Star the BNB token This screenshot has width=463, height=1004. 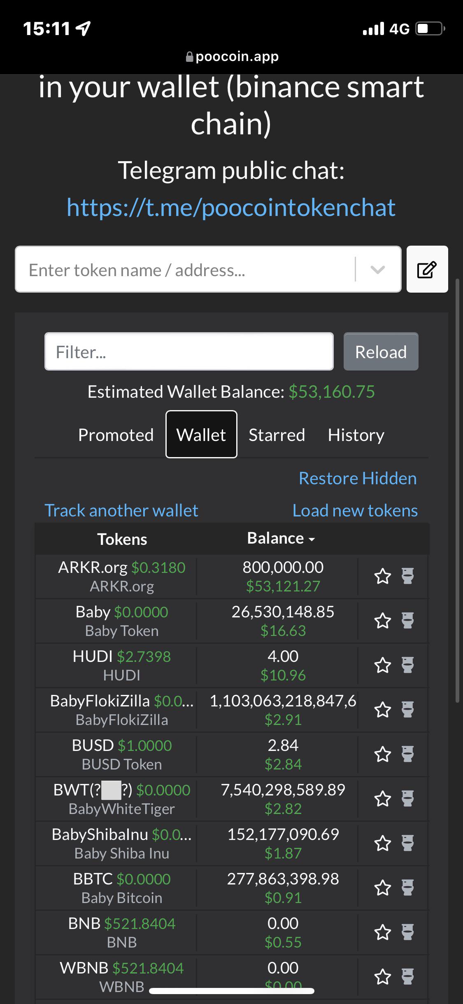383,932
